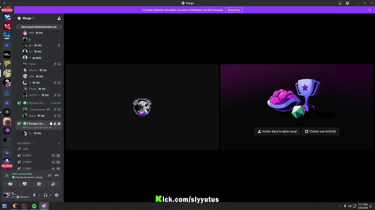Click Définir un statut de salon

coord(37,127)
